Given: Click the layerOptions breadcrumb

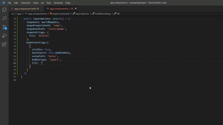Looking at the screenshot, I should [x=81, y=14].
